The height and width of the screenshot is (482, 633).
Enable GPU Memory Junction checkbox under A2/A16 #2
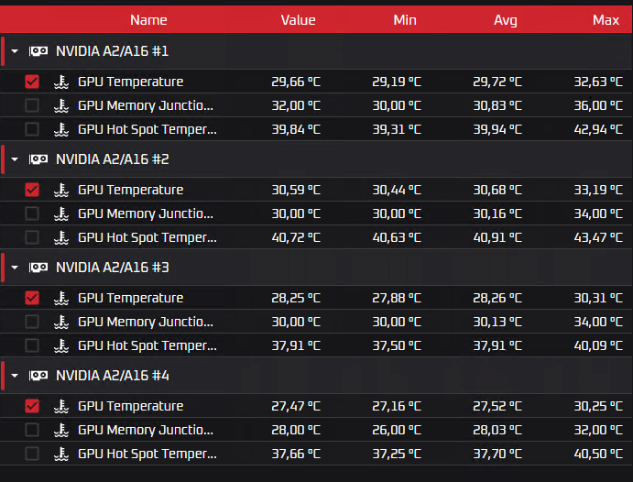pyautogui.click(x=32, y=214)
